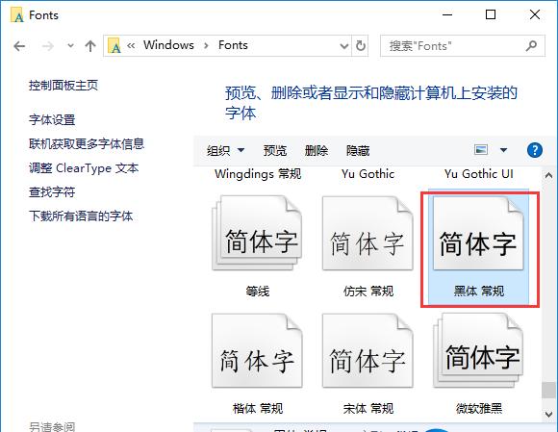Open the view options dropdown arrow
558x432 pixels.
[503, 150]
